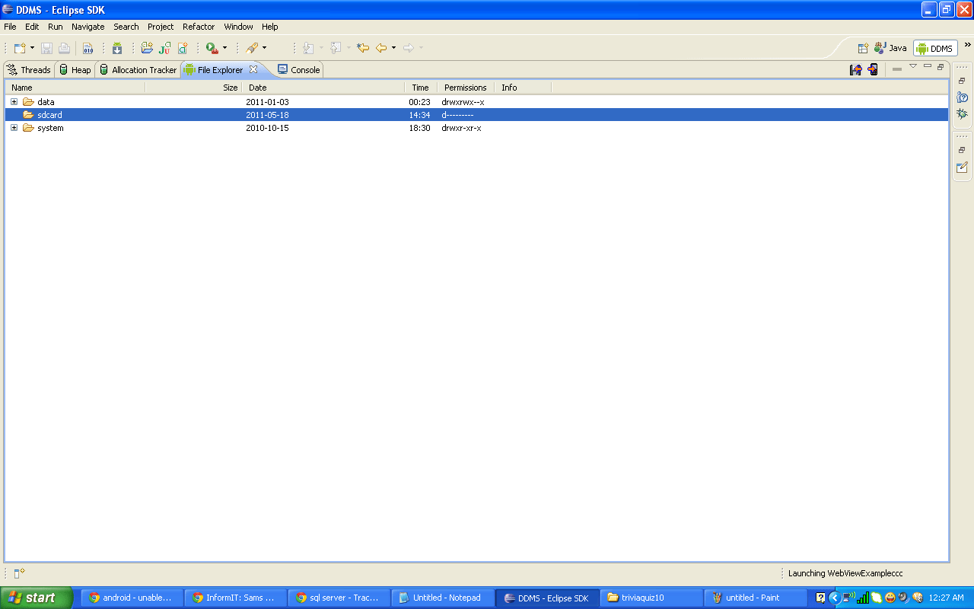
Task: Click the Run external tools icon
Action: (x=212, y=48)
